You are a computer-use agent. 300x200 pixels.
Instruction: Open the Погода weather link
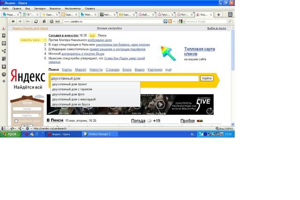point(138,121)
